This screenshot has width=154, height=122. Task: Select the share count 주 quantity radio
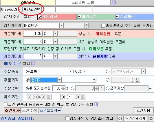click(x=73, y=88)
